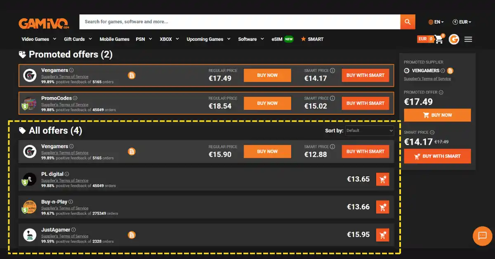Open the shopping cart icon
The height and width of the screenshot is (259, 495).
[439, 40]
